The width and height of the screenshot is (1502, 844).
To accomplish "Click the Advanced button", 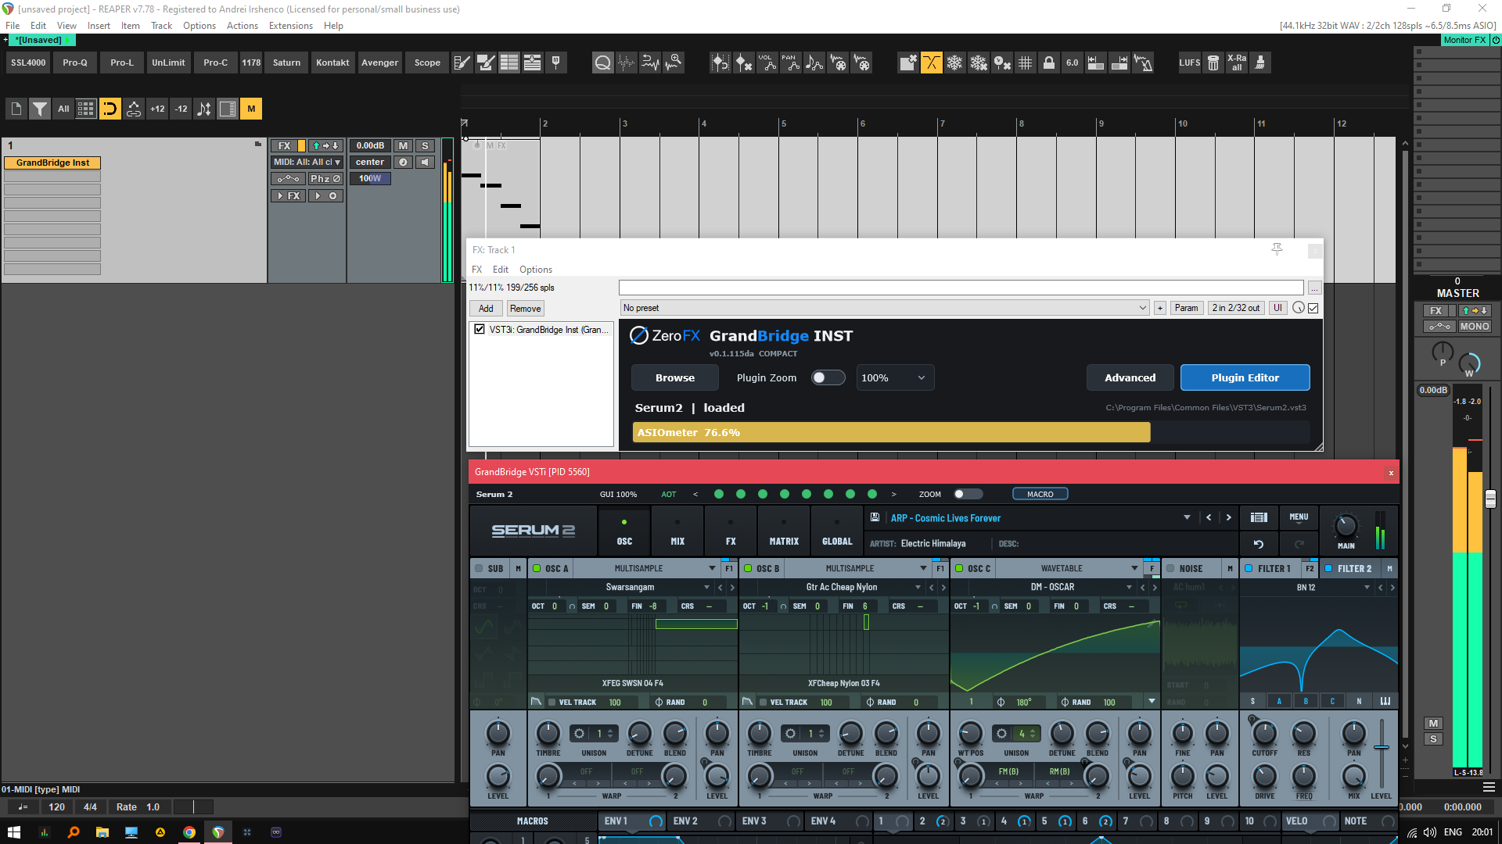I will [1130, 377].
